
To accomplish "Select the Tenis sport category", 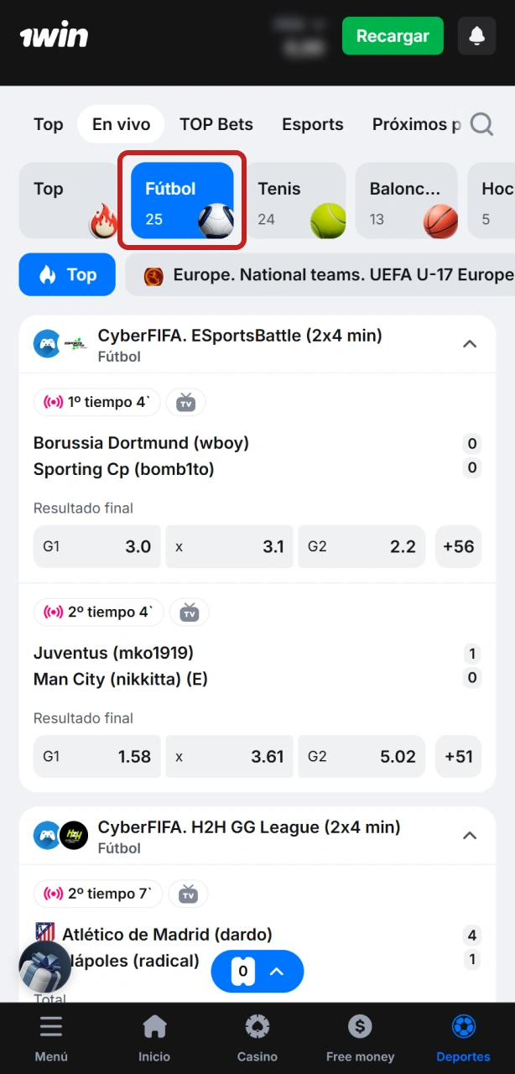I will [294, 201].
